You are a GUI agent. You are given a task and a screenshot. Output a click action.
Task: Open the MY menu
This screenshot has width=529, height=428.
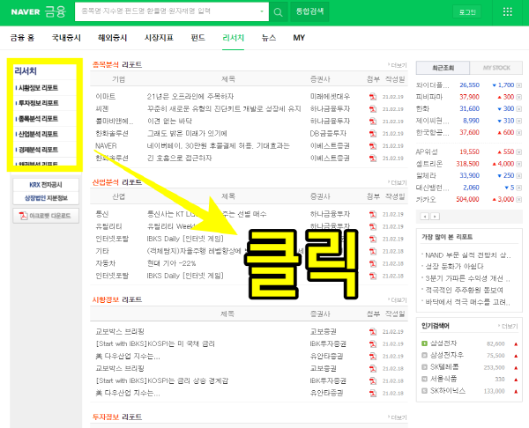point(299,38)
